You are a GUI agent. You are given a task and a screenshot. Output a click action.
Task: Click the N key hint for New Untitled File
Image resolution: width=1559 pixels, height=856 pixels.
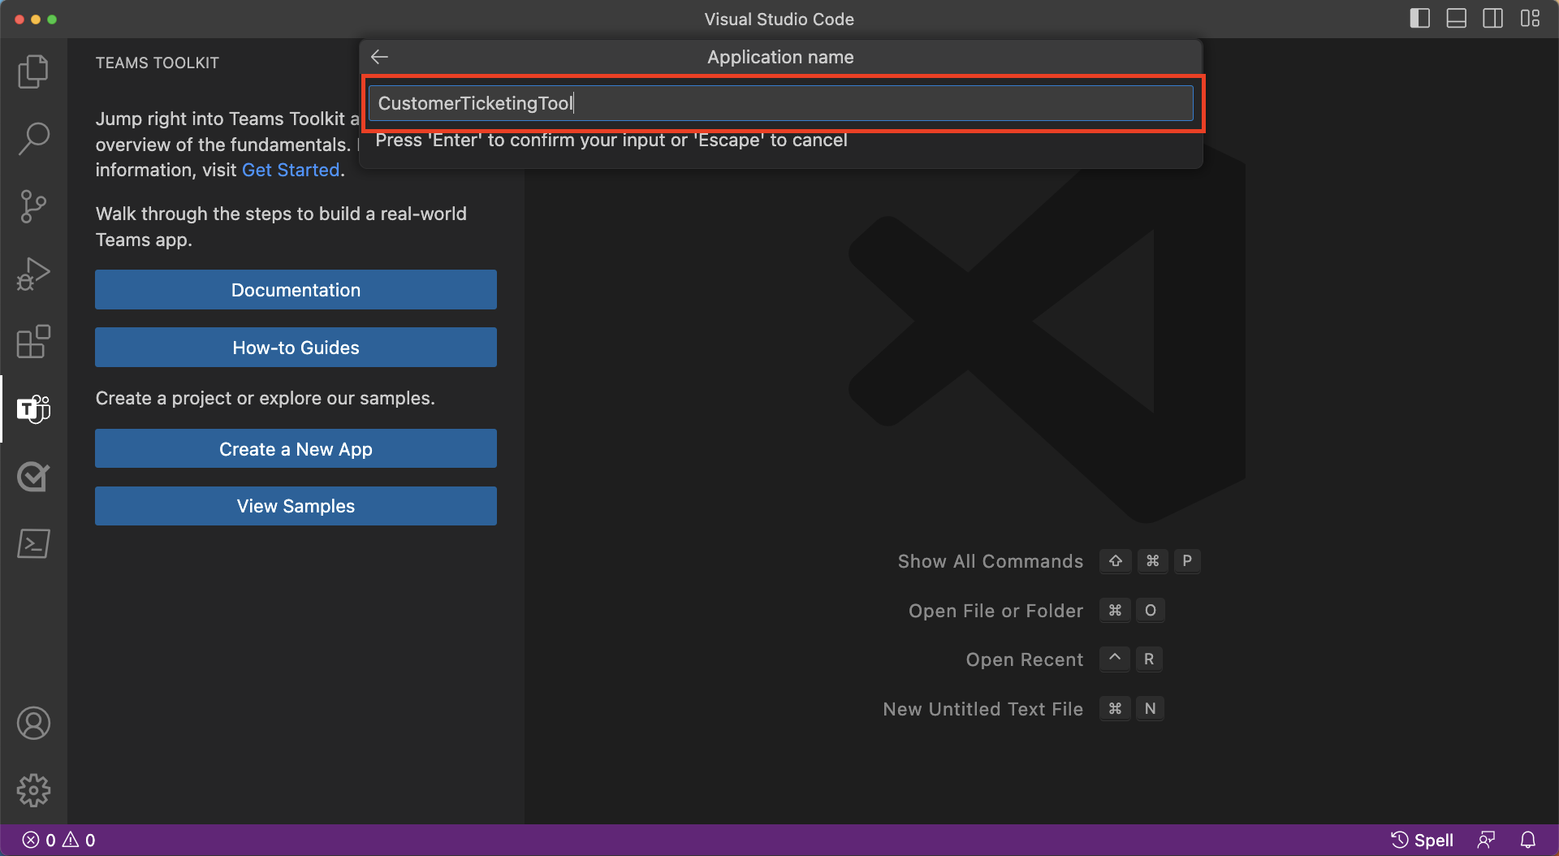[1150, 709]
